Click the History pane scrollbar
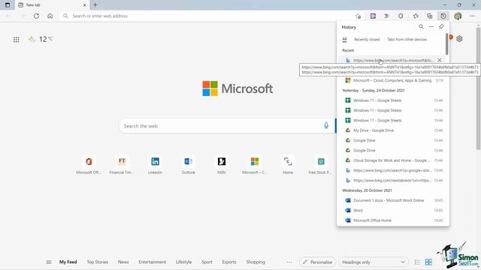This screenshot has height=270, width=481. [446, 44]
